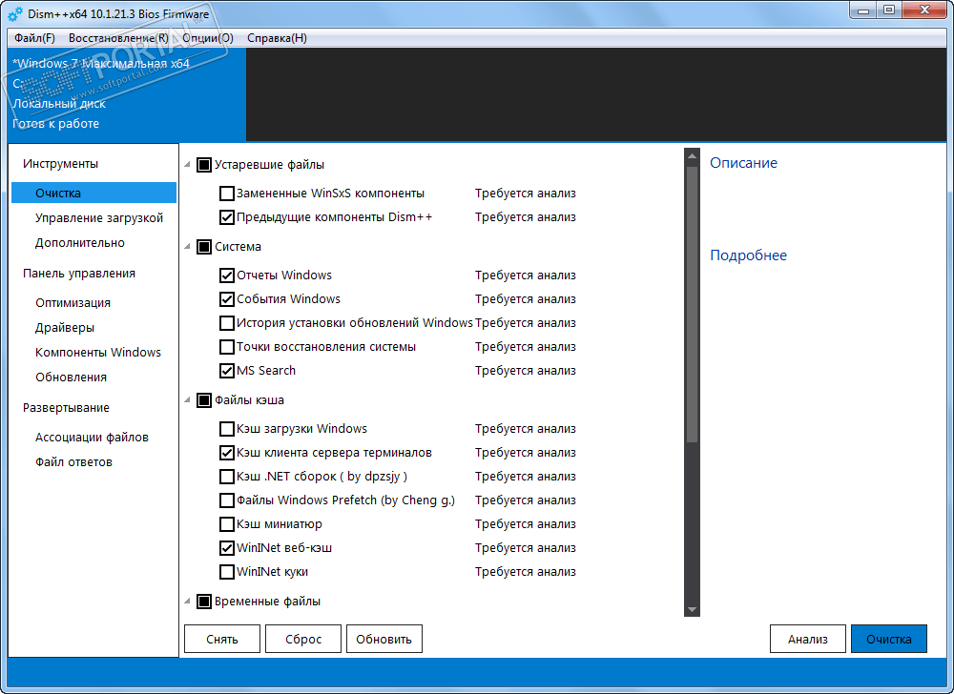Uncheck Кэш клиента сервера терминалов
Viewport: 954px width, 694px height.
tap(226, 453)
